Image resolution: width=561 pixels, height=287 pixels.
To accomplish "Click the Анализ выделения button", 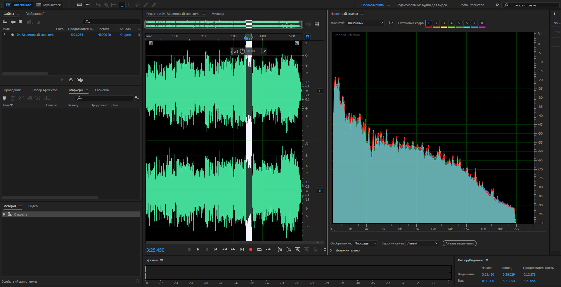I will pyautogui.click(x=459, y=243).
